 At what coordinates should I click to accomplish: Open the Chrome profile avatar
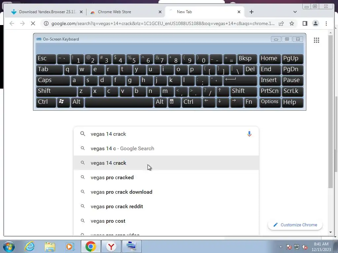pyautogui.click(x=315, y=23)
